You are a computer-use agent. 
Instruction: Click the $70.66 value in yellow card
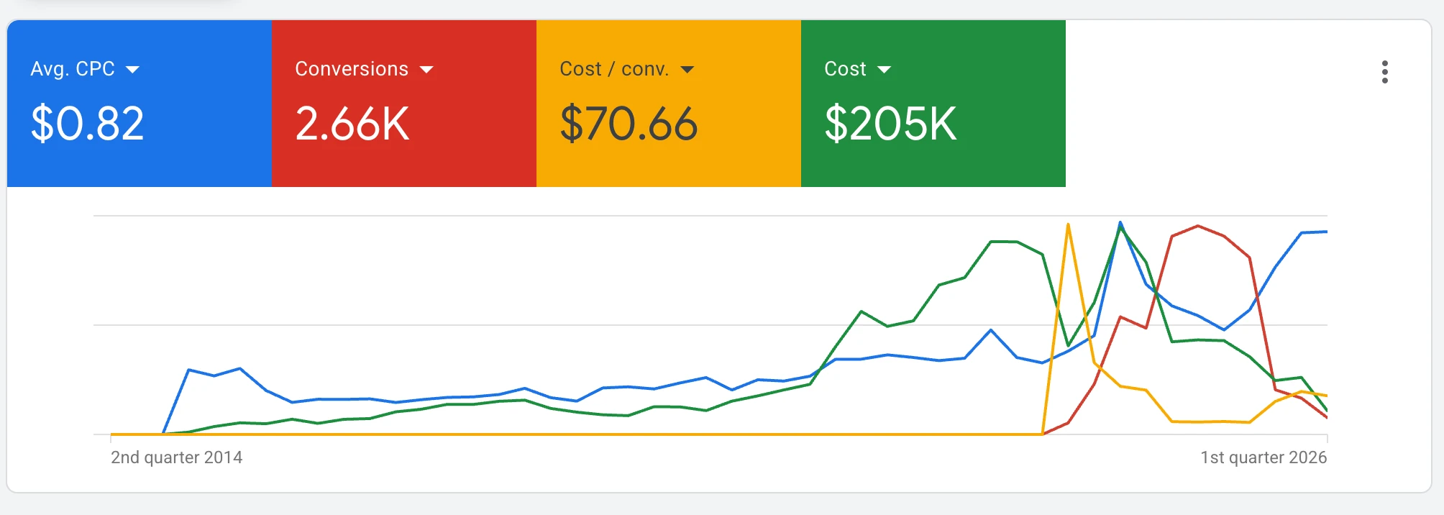coord(629,123)
